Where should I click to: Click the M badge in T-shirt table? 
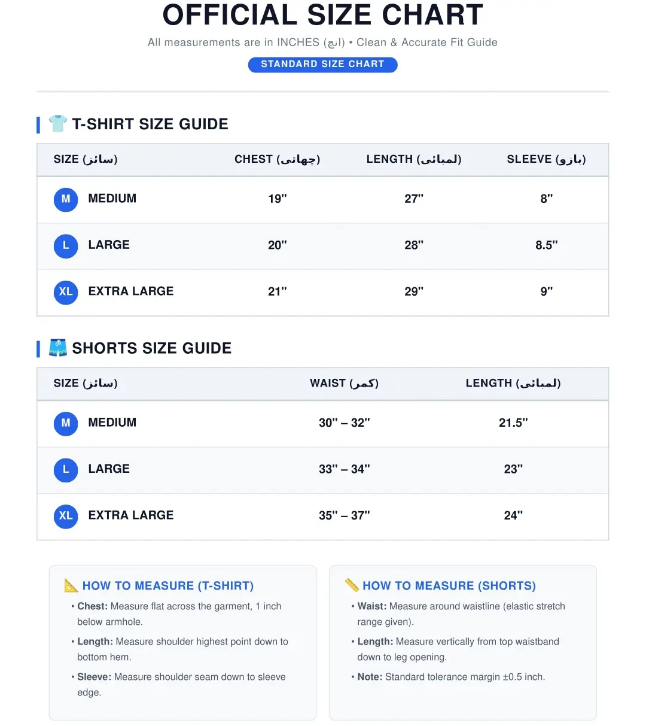pos(66,199)
